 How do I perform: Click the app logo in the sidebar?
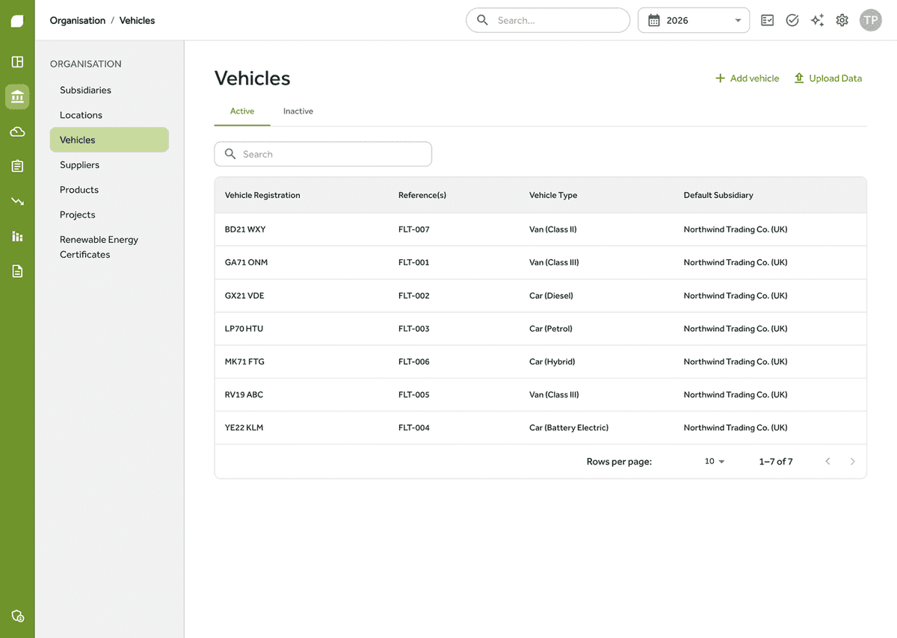(x=17, y=21)
